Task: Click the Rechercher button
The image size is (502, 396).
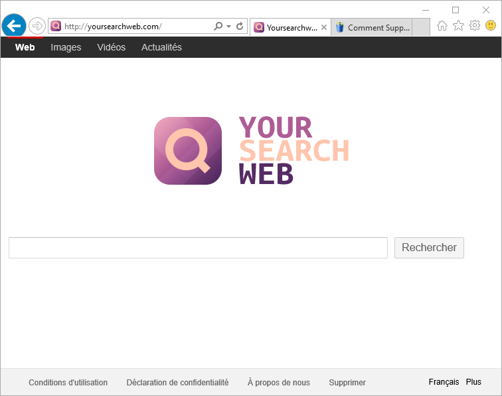Action: coord(429,248)
